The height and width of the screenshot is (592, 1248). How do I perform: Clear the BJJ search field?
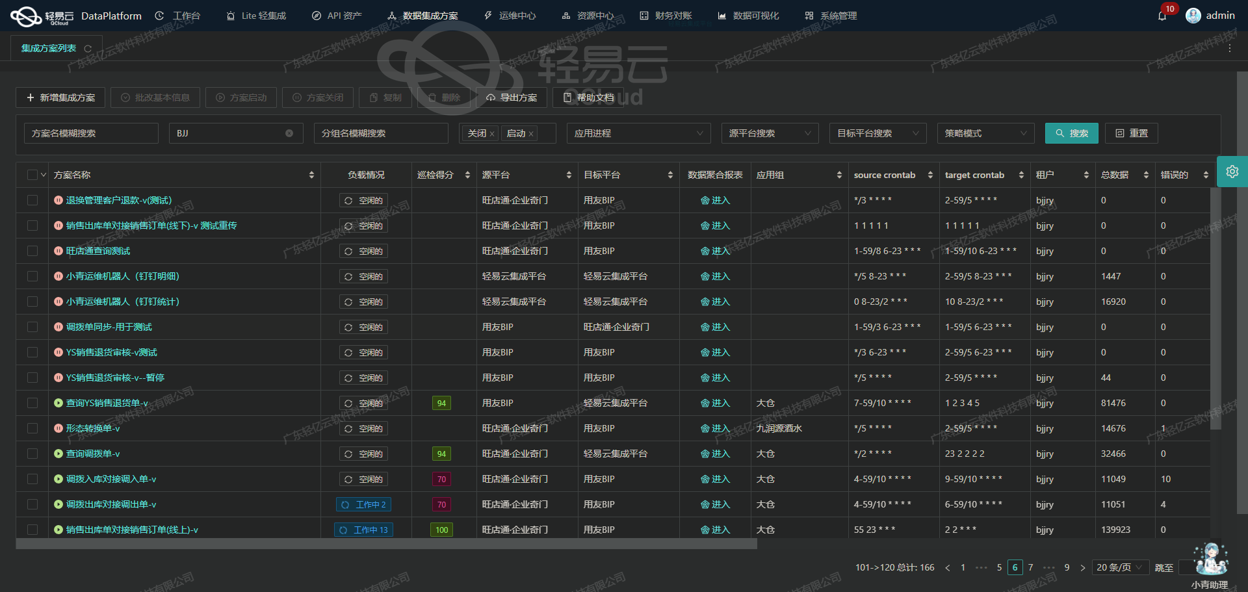coord(289,133)
